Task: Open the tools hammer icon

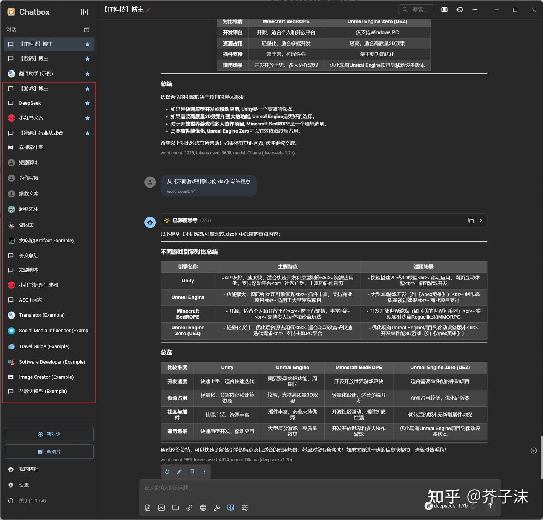Action: 217,508
